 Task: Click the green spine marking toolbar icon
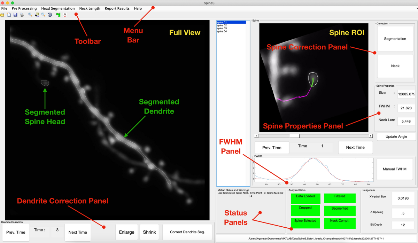(x=58, y=15)
